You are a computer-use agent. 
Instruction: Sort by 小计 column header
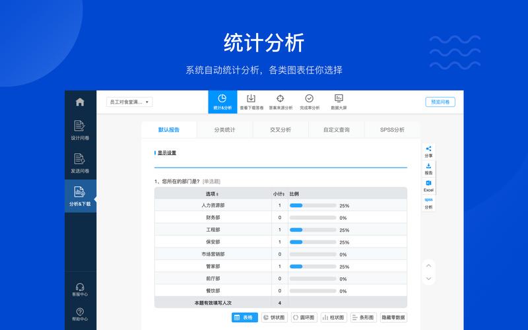(x=279, y=194)
